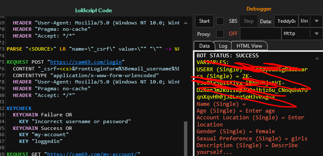Click the Data input field containing TeddyDa
The width and height of the screenshot is (323, 156).
pyautogui.click(x=286, y=21)
